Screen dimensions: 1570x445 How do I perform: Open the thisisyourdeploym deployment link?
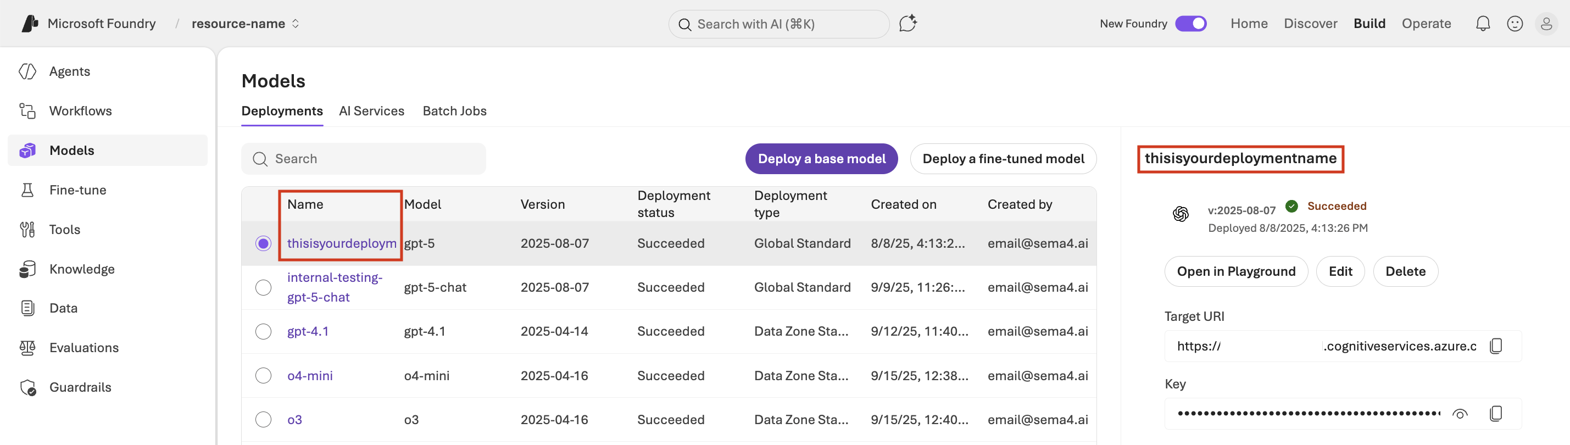[x=342, y=244]
